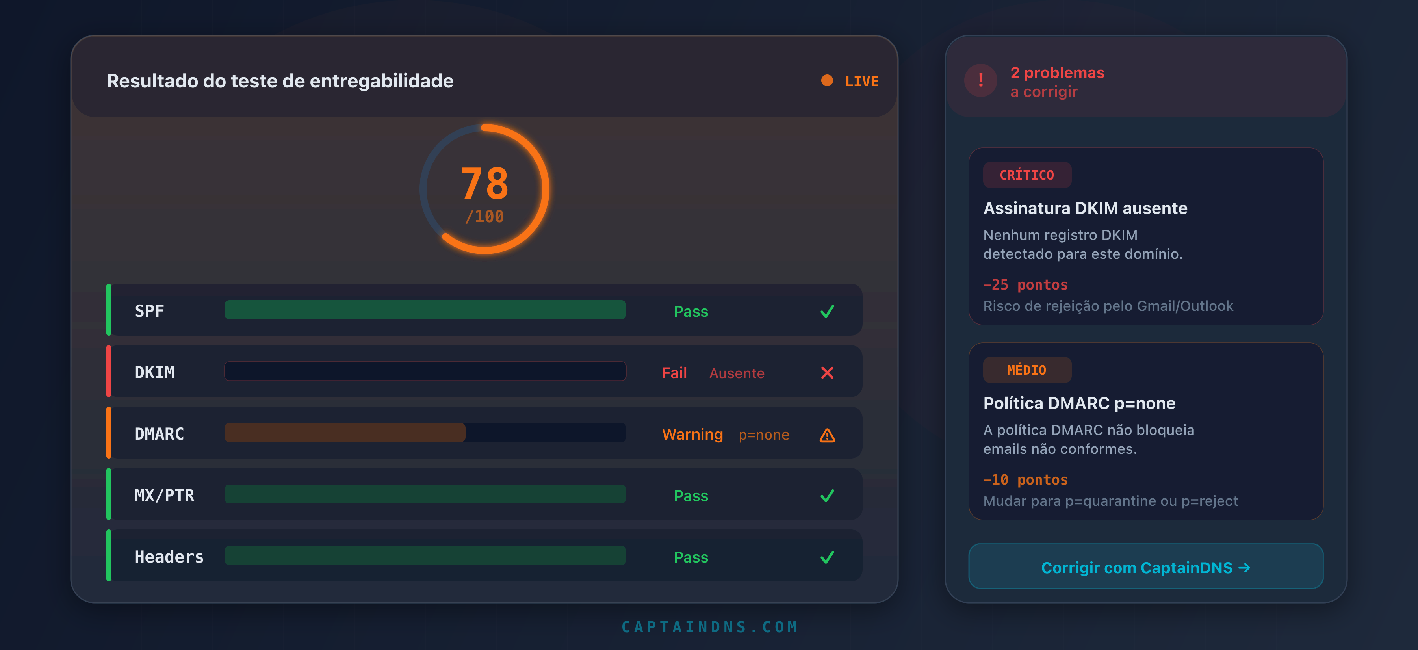This screenshot has height=650, width=1418.
Task: Select the SPF row label
Action: (149, 310)
